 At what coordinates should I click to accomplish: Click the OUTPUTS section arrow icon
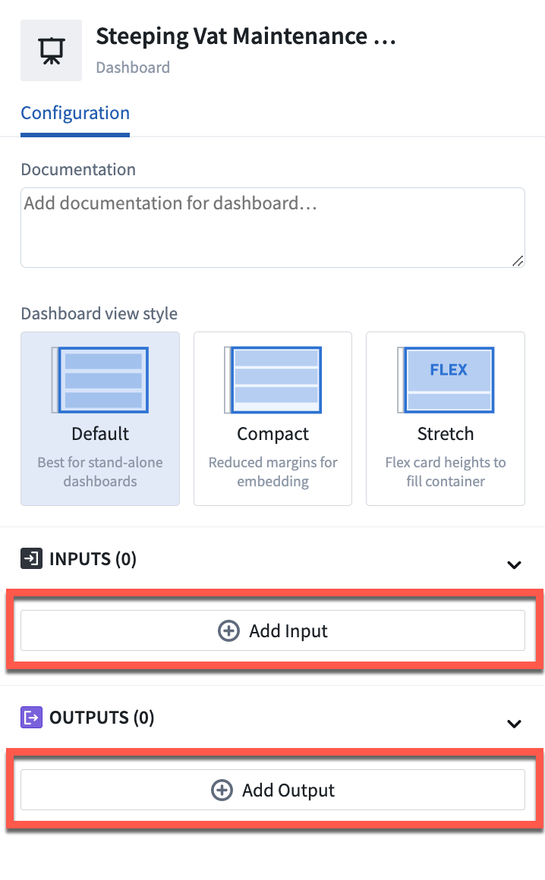31,717
